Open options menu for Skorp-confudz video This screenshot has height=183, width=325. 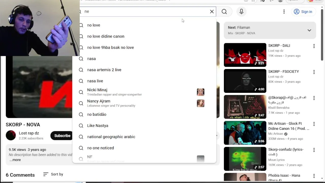coord(314,150)
